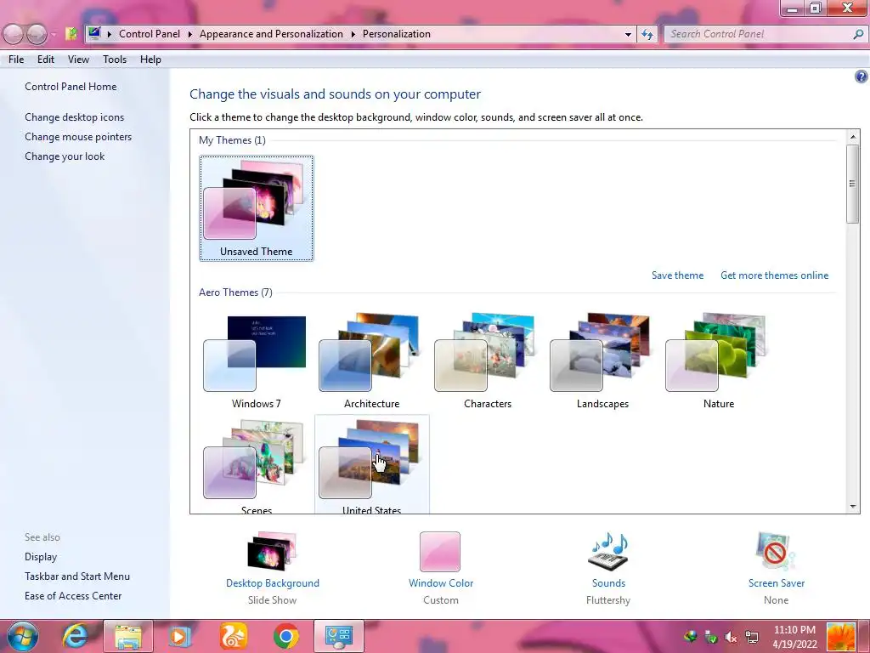
Task: Open the View menu
Action: pos(78,60)
